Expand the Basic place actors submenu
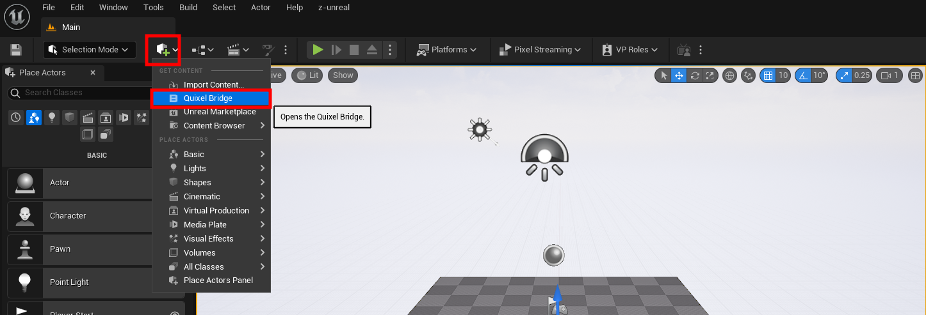Viewport: 926px width, 315px height. pos(211,155)
